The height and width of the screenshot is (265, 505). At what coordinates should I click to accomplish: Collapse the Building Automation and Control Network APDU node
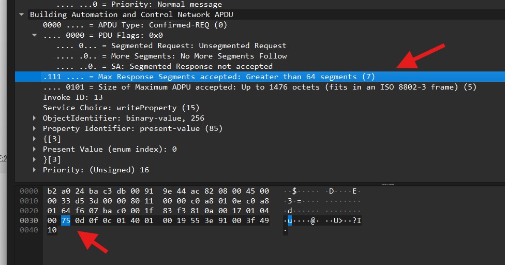[x=22, y=14]
